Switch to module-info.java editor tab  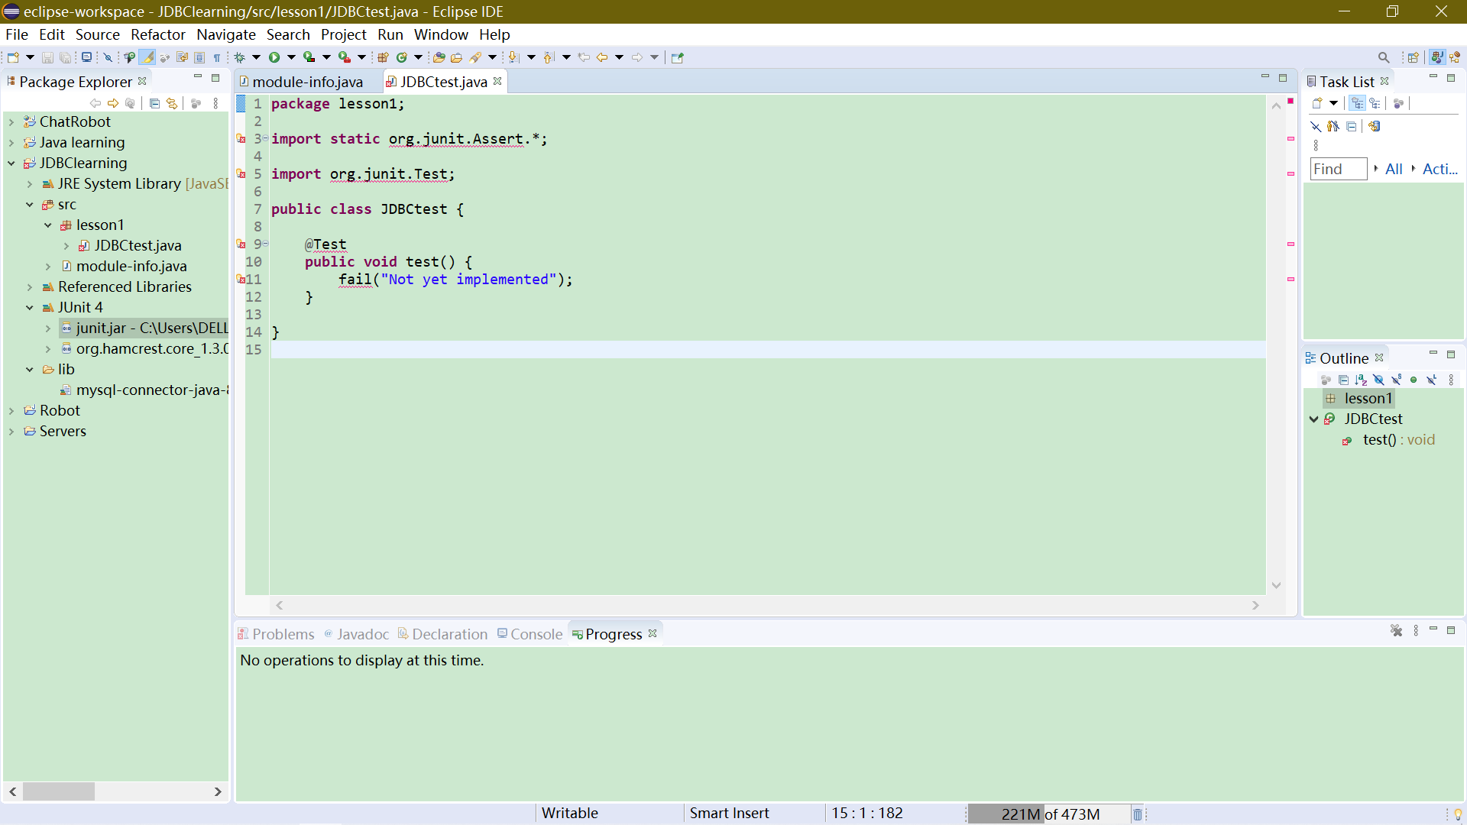coord(301,82)
